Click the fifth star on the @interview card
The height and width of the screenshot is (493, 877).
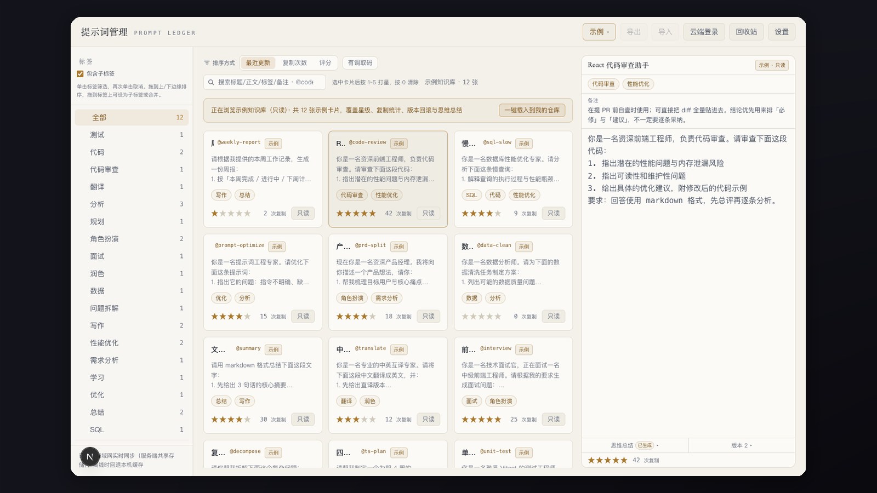498,419
